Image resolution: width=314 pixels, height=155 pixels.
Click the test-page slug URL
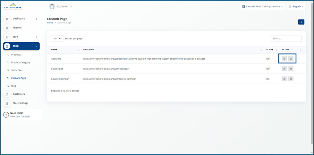coord(106,69)
